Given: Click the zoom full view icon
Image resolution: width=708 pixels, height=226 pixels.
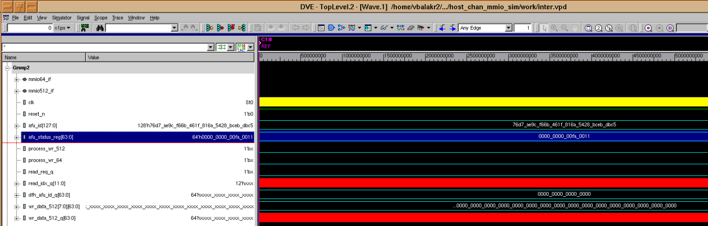Looking at the screenshot, I should click(589, 28).
